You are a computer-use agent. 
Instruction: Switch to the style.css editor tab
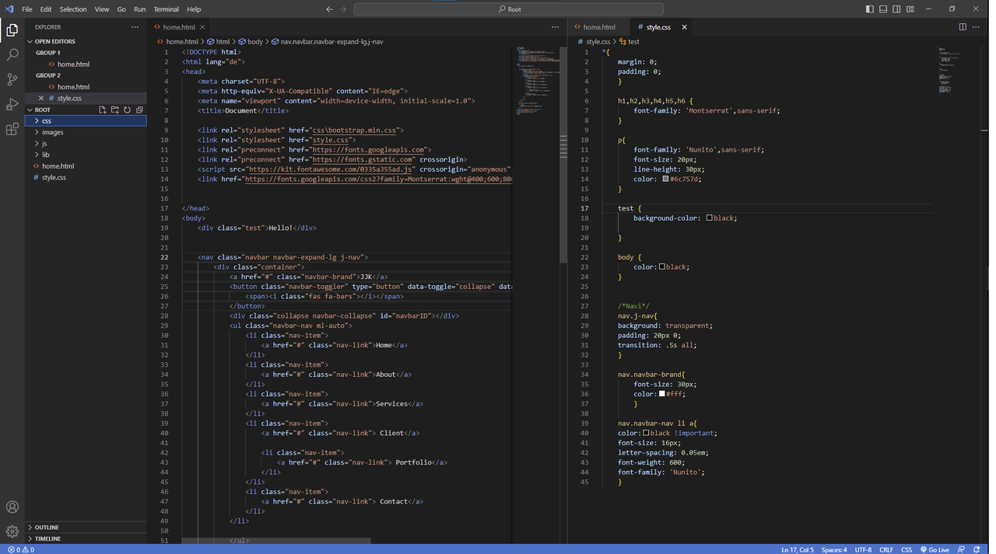point(658,27)
